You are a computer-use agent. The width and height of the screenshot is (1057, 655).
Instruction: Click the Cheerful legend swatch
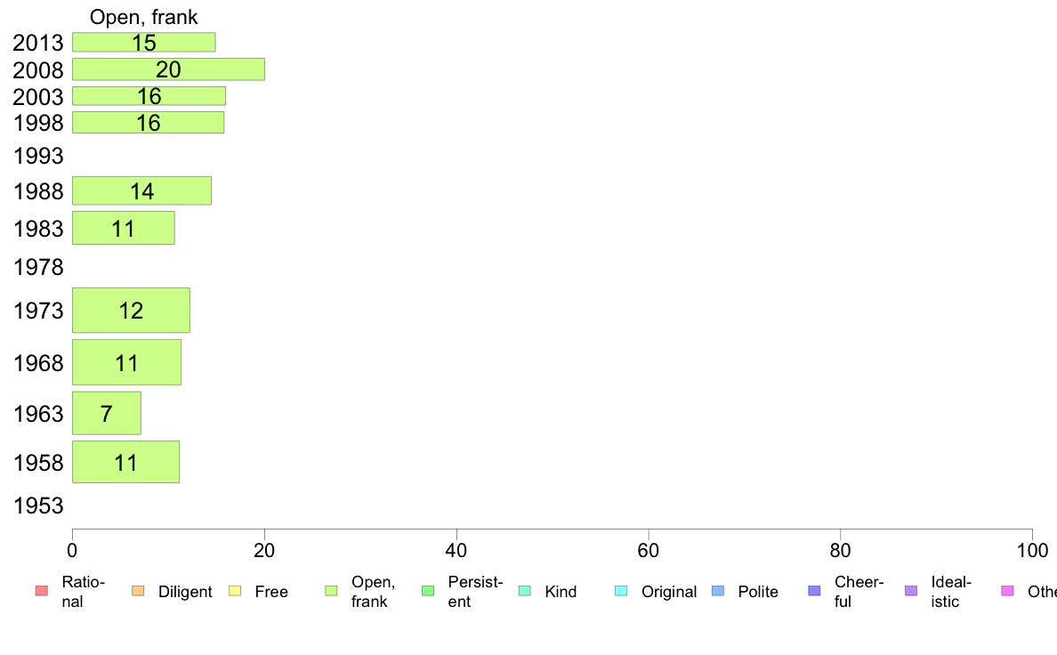pos(814,591)
